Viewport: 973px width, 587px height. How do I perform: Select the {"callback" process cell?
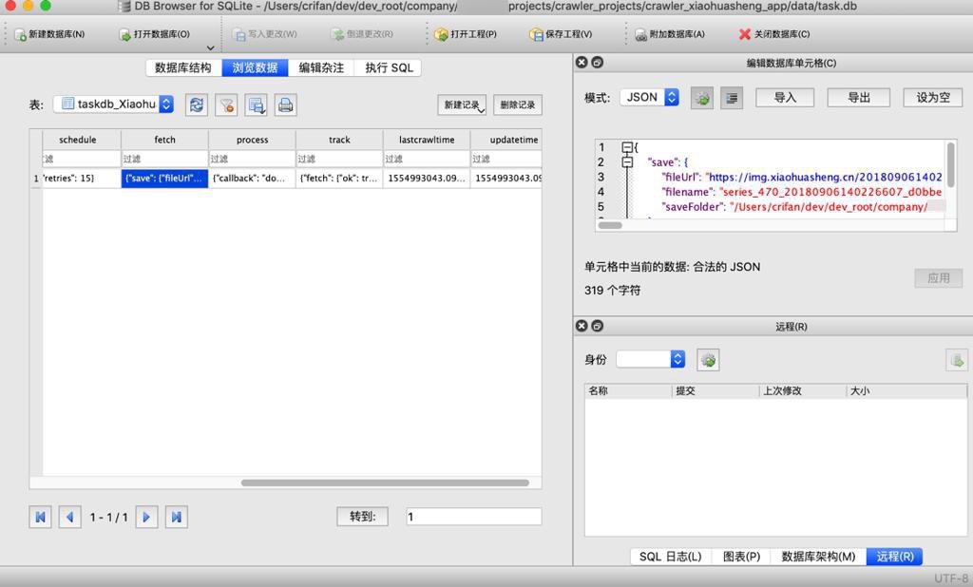pos(252,178)
